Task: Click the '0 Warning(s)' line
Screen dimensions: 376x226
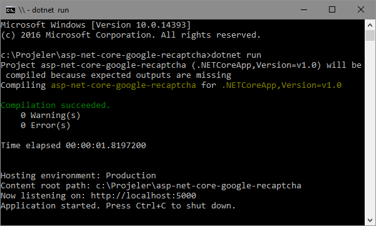Action: (50, 116)
